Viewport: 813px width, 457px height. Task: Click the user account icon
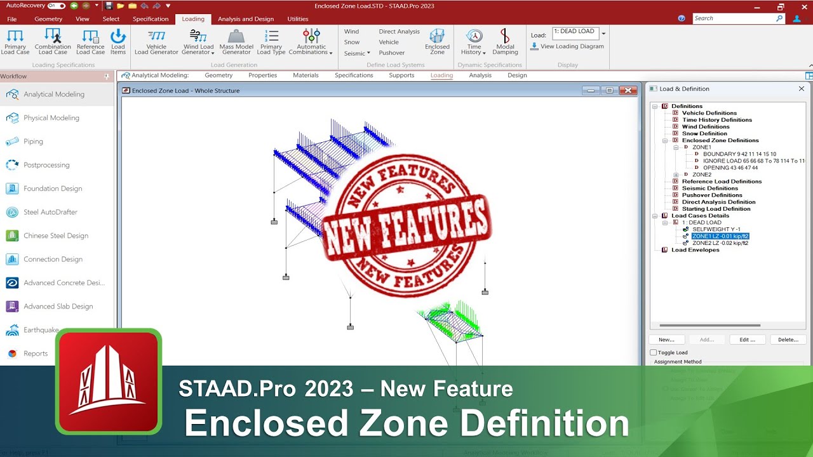pyautogui.click(x=797, y=18)
